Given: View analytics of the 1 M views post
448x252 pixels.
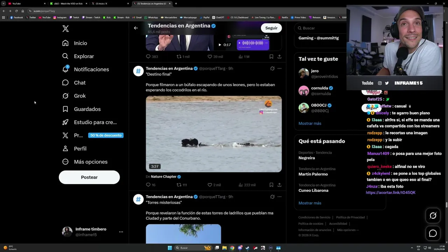Looking at the screenshot, I should [x=244, y=56].
